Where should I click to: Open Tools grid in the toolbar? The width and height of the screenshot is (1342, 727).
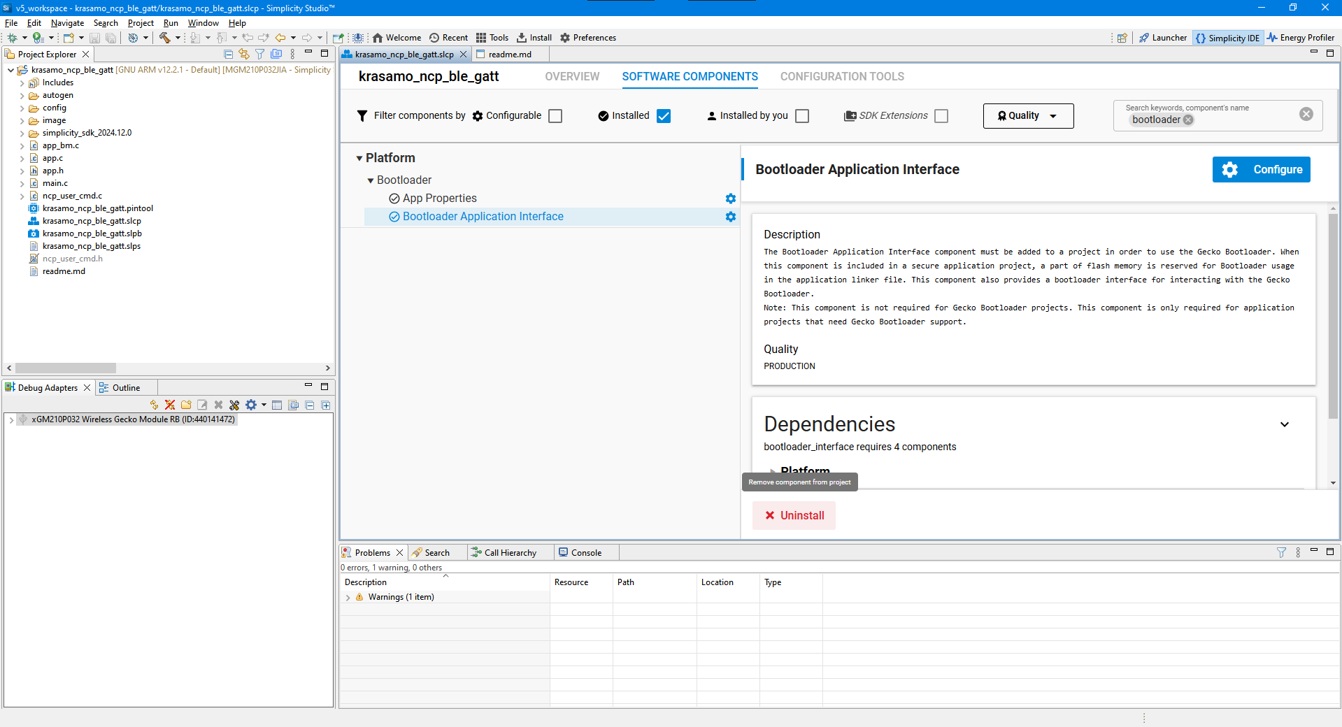[492, 38]
